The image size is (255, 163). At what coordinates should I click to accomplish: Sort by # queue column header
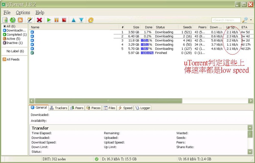(x=122, y=27)
